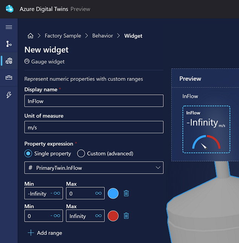239x243 pixels.
Task: Open the toolbox sidebar icon
Action: [9, 78]
